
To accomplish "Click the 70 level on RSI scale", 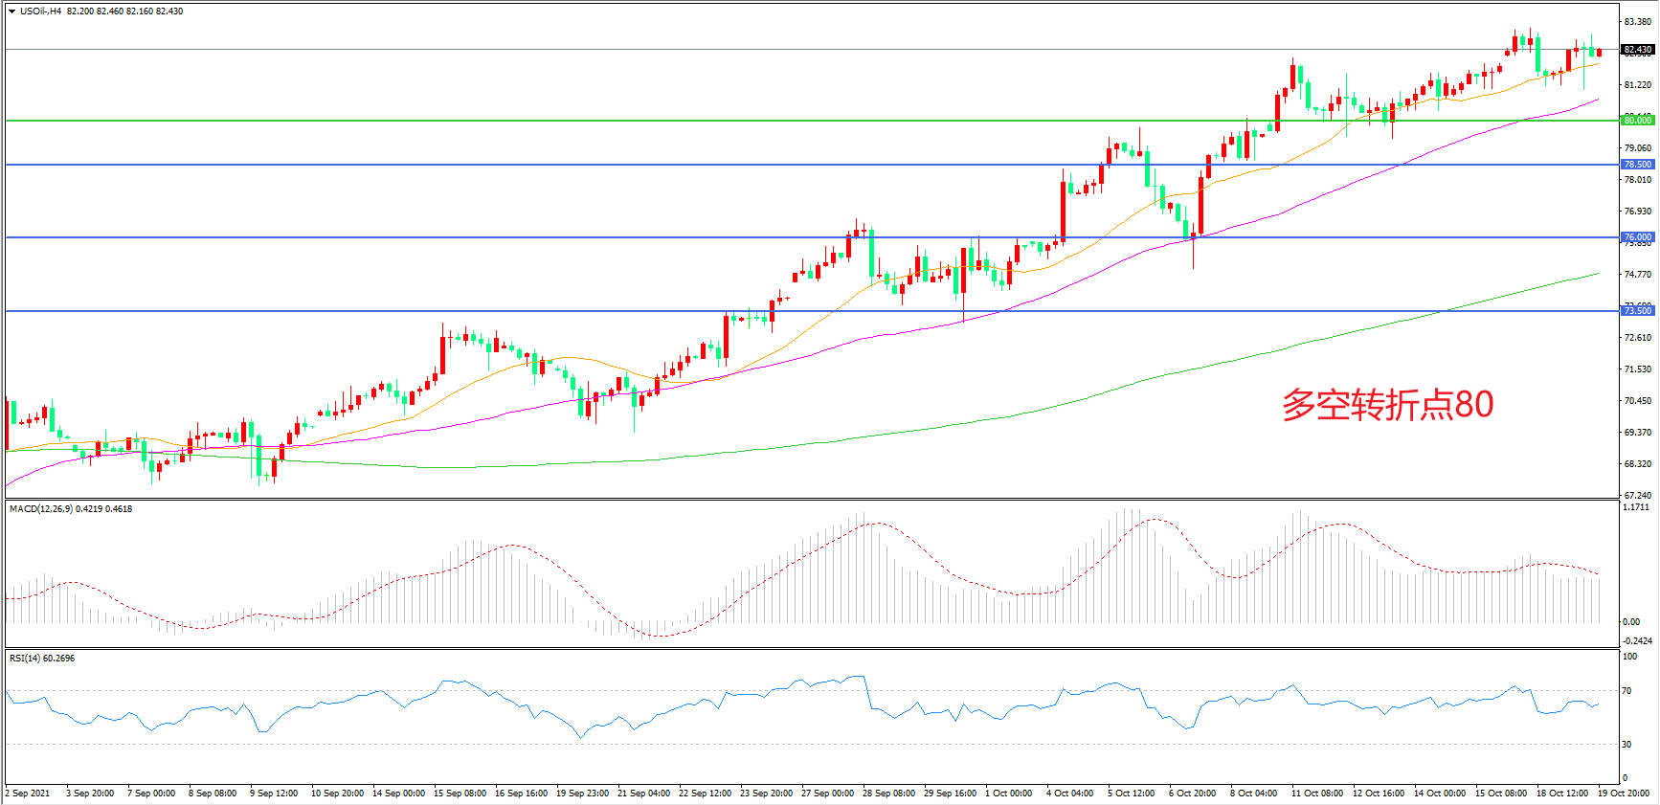I will click(1626, 691).
